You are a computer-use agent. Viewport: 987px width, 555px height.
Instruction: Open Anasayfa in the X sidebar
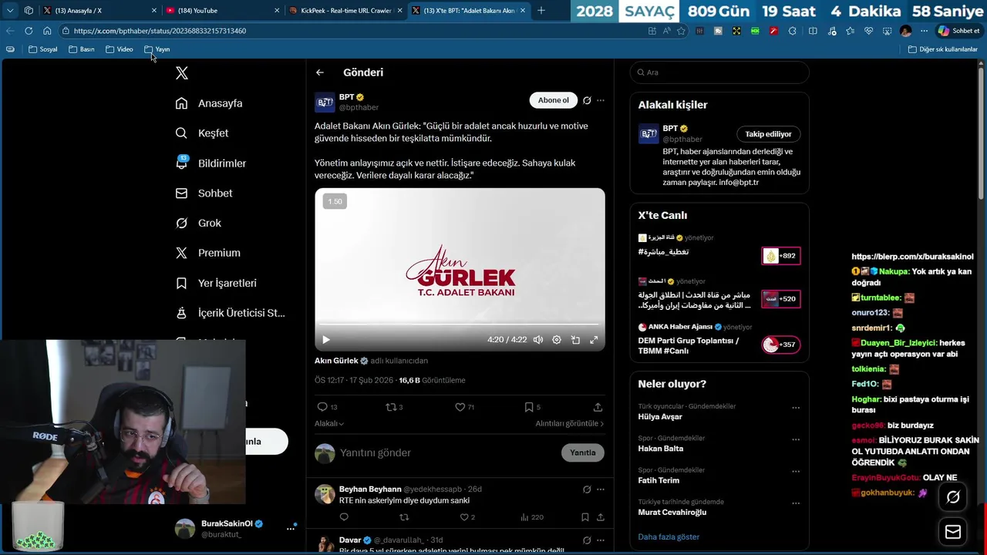pos(209,103)
